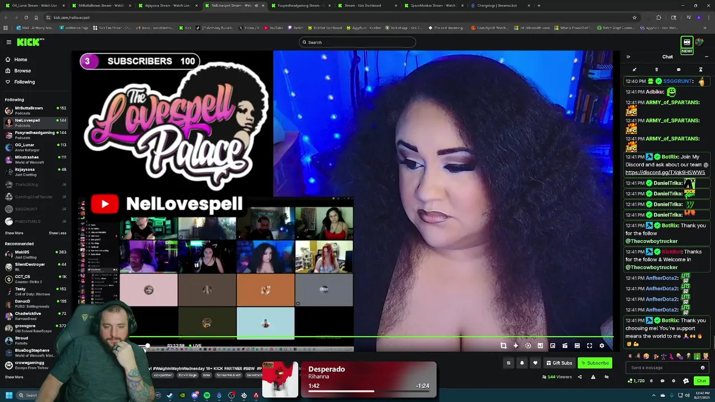Toggle notifications bell for NelLovespell
The width and height of the screenshot is (715, 402).
[522, 363]
